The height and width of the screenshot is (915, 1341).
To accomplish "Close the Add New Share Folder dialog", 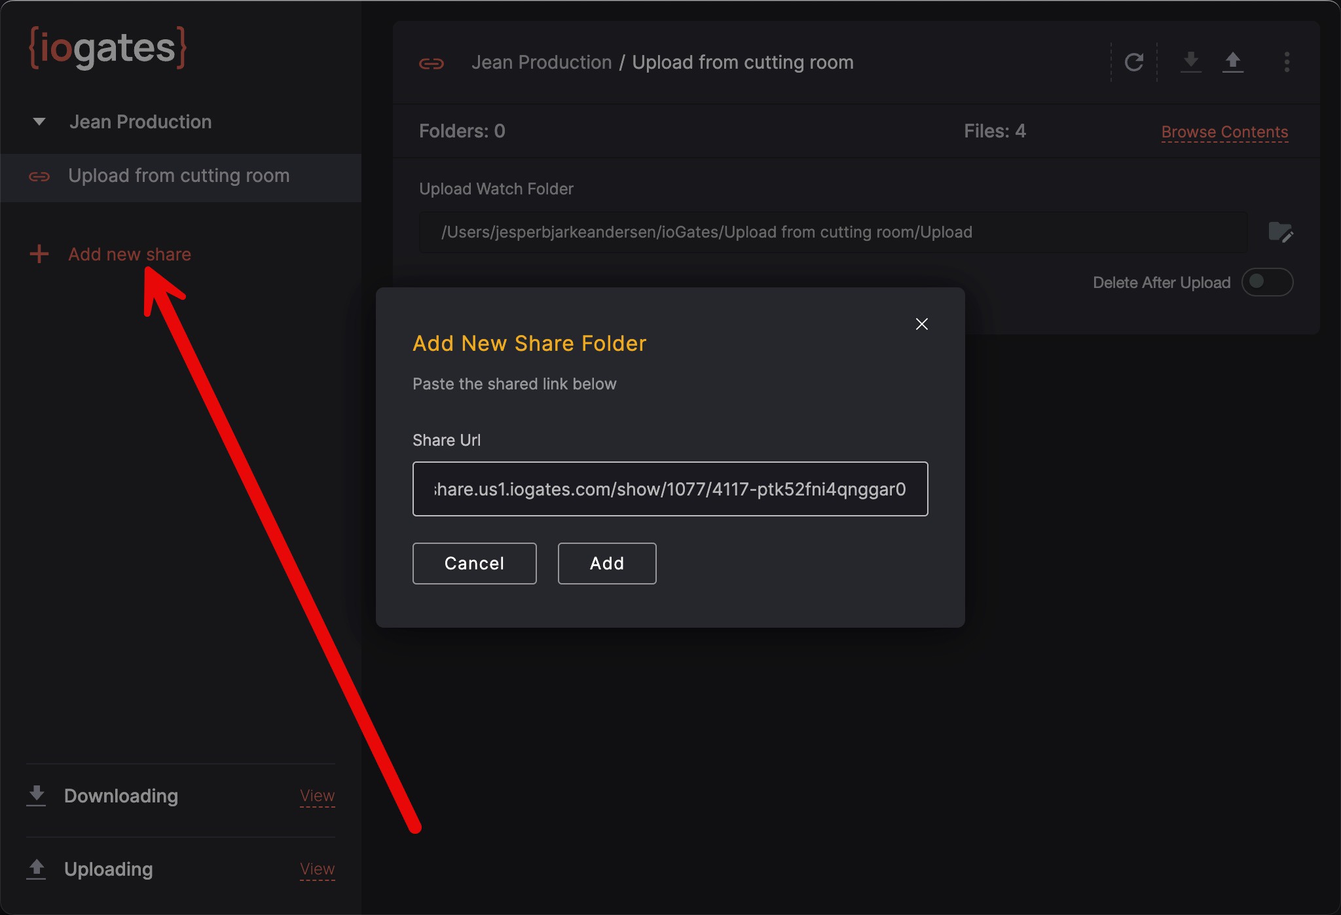I will (921, 324).
